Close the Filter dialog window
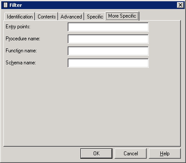Image resolution: width=186 pixels, height=163 pixels. pyautogui.click(x=180, y=5)
